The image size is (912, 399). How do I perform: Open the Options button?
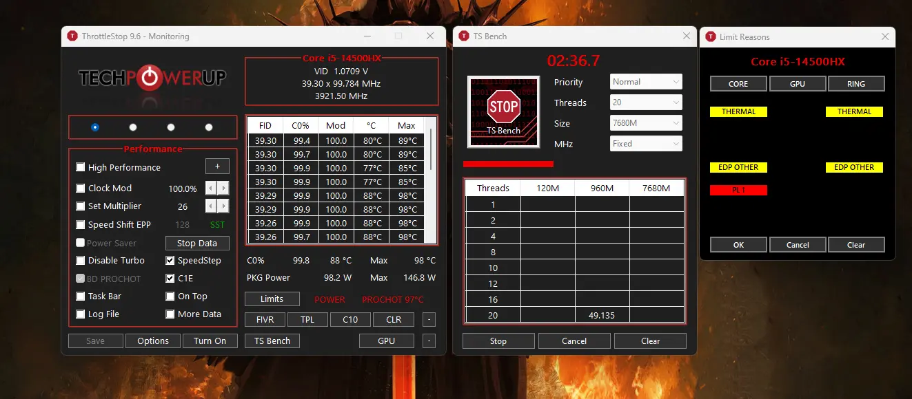point(153,341)
